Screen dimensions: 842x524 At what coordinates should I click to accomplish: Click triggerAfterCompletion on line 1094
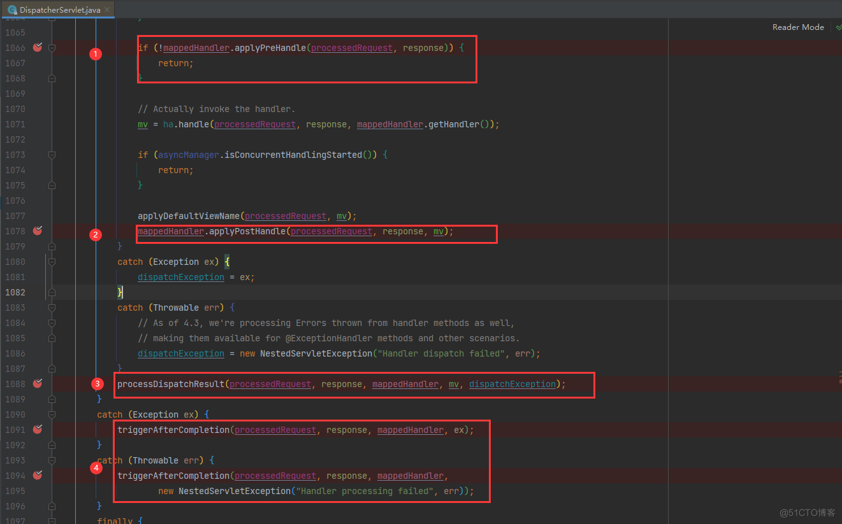tap(173, 476)
